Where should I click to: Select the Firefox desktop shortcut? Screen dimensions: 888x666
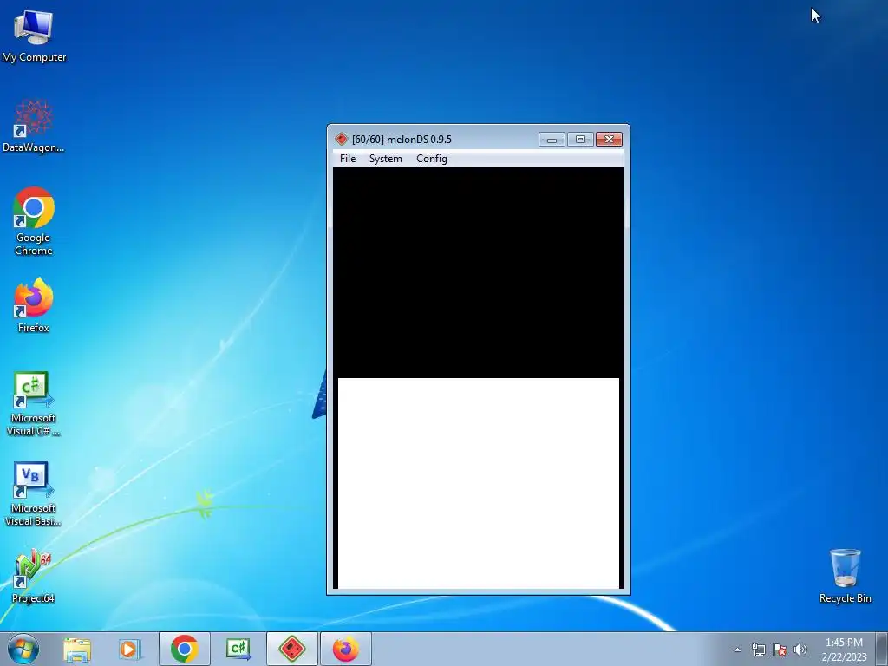point(34,304)
